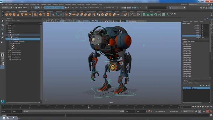This screenshot has height=120, width=213.
Task: Toggle the viewport grid display icon
Action: click(61, 21)
